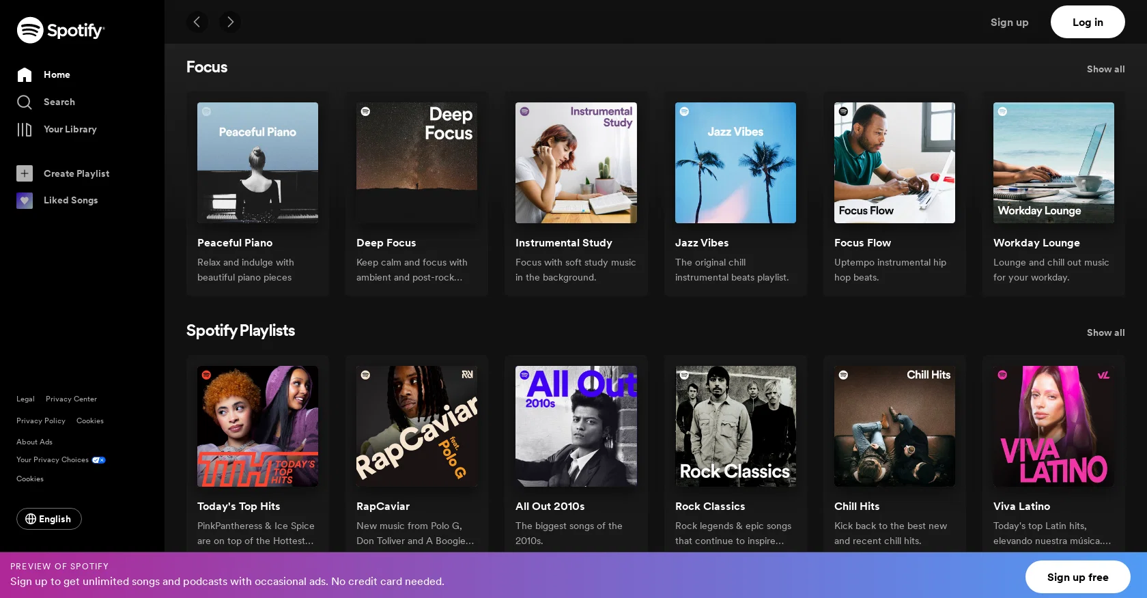Go forward with the right arrow
Viewport: 1147px width, 598px height.
(x=230, y=22)
